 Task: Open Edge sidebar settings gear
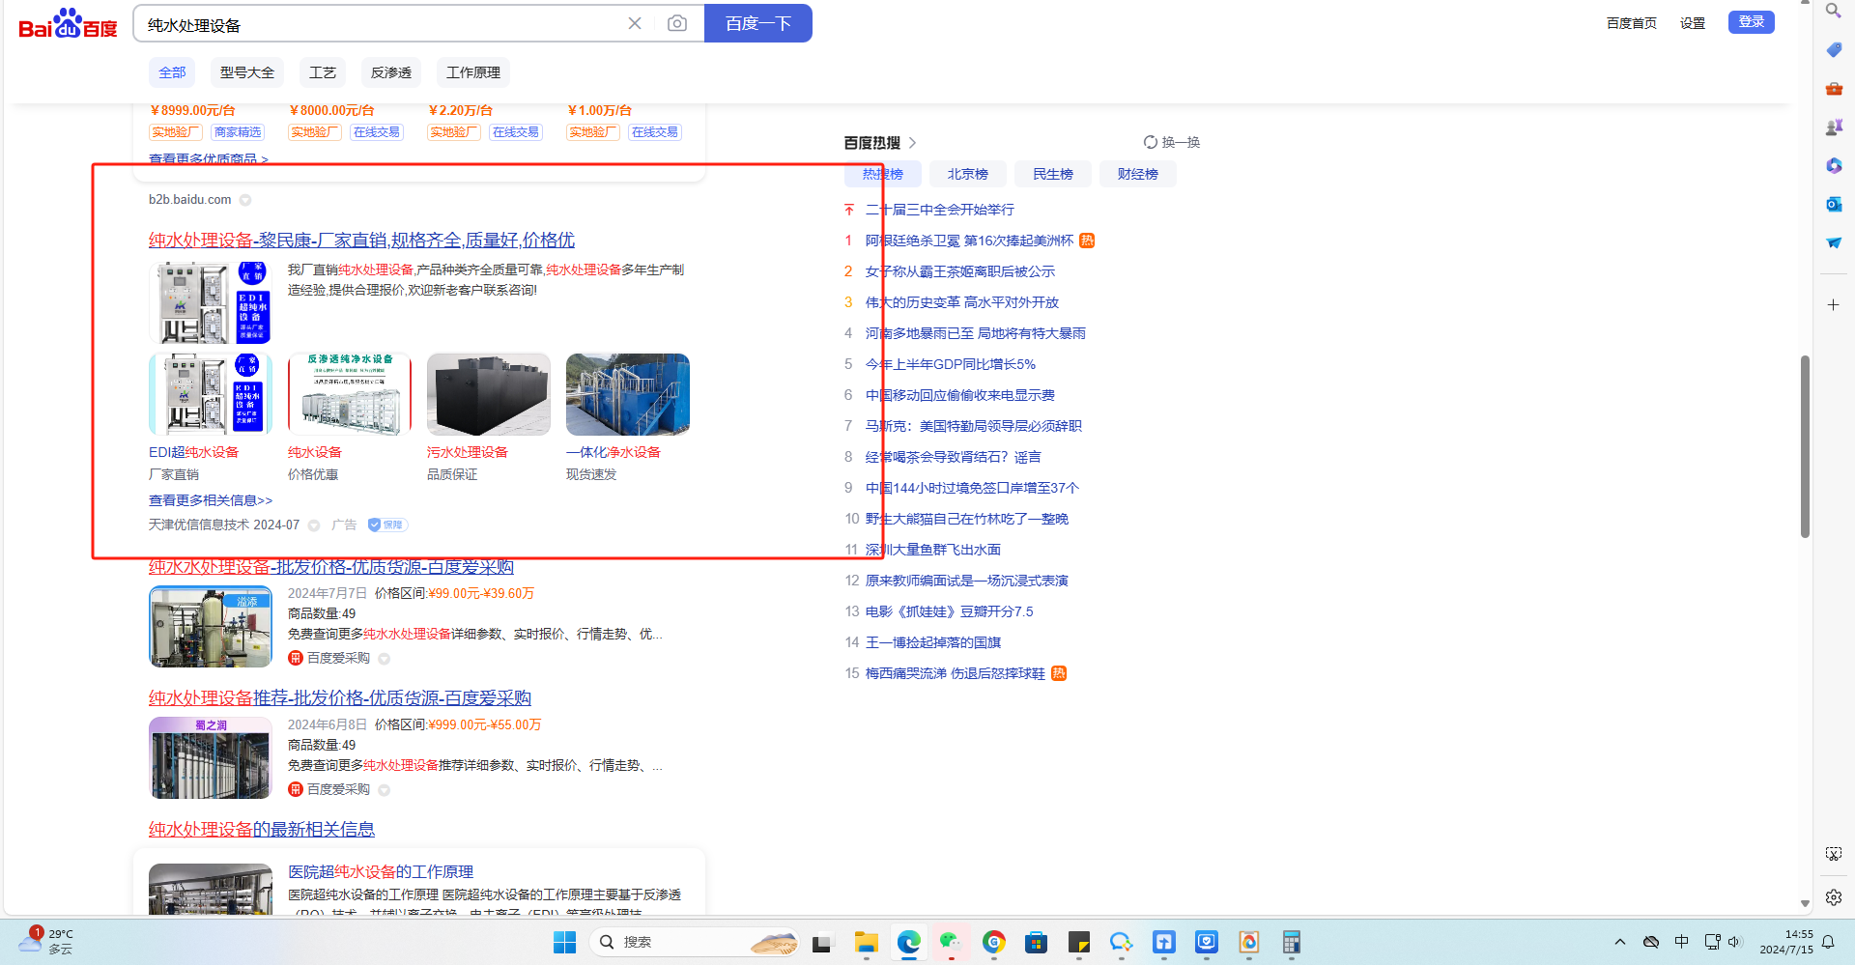pos(1834,897)
